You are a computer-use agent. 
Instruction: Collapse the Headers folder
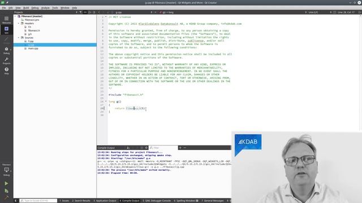point(19,24)
